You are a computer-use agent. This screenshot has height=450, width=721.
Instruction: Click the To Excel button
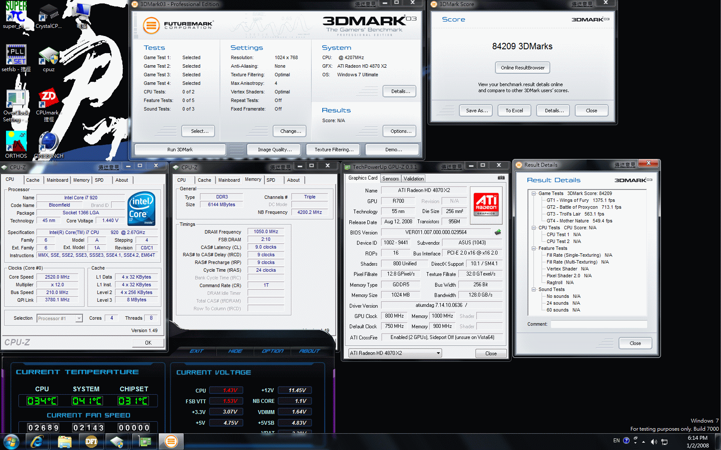point(514,111)
